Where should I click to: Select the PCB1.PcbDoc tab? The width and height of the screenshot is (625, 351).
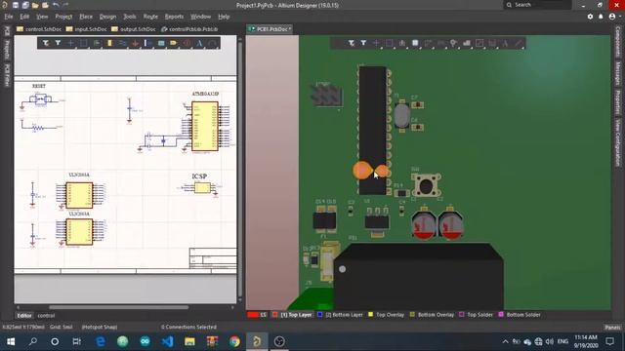coord(270,29)
